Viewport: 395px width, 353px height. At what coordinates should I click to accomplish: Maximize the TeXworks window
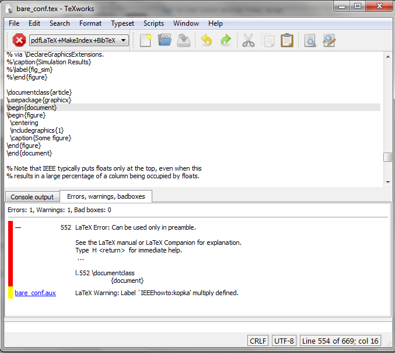[358, 6]
